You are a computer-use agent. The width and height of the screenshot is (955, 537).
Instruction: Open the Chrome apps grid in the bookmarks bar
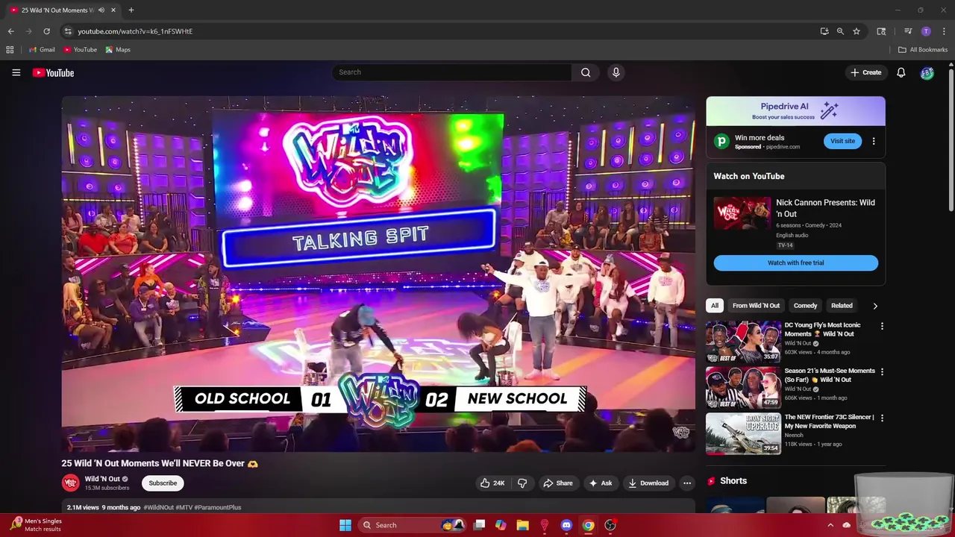10,50
